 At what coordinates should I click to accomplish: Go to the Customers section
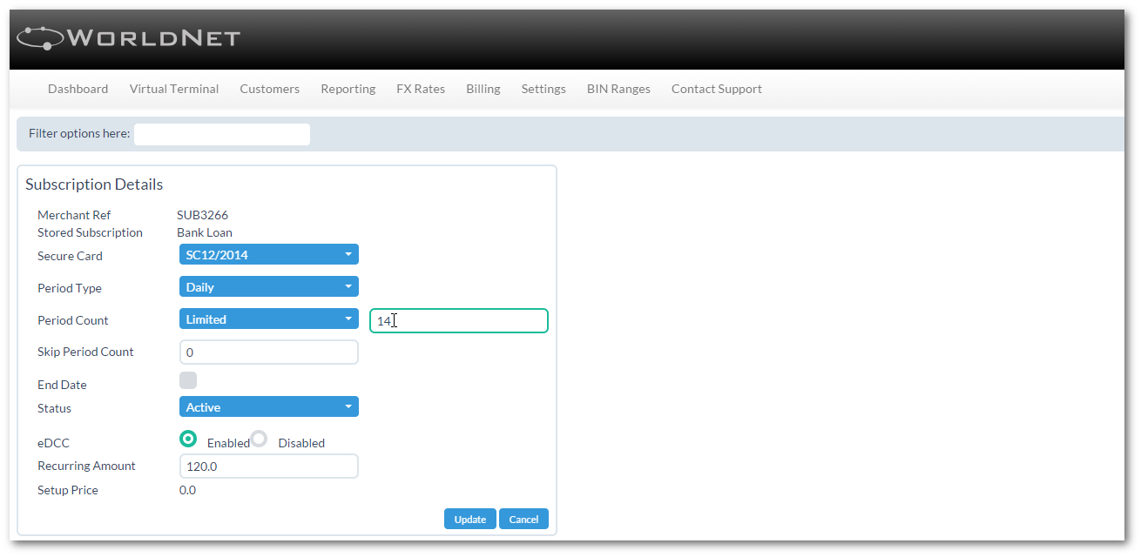(x=269, y=89)
